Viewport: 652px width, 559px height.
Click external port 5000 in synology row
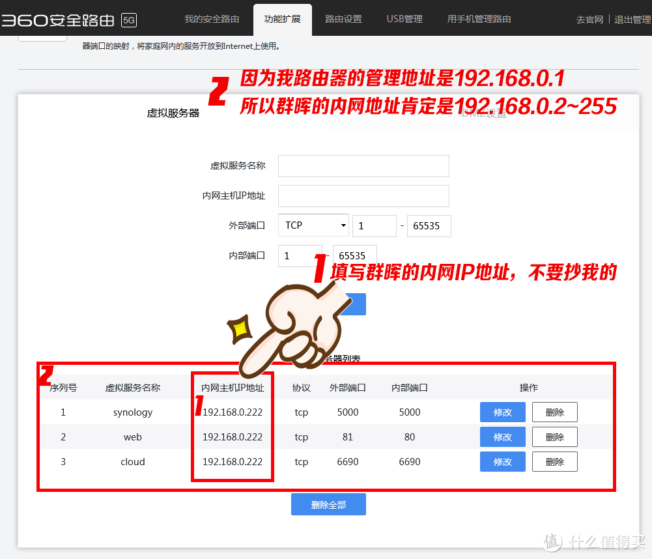coord(348,412)
